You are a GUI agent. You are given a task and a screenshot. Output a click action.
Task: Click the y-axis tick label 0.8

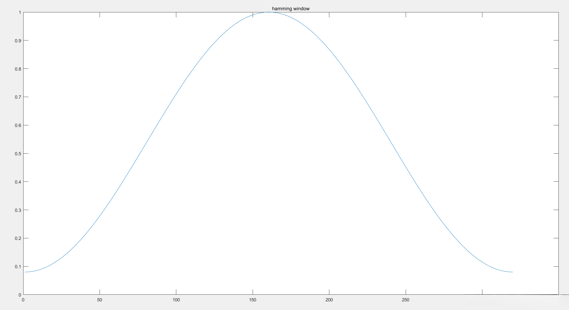(18, 69)
